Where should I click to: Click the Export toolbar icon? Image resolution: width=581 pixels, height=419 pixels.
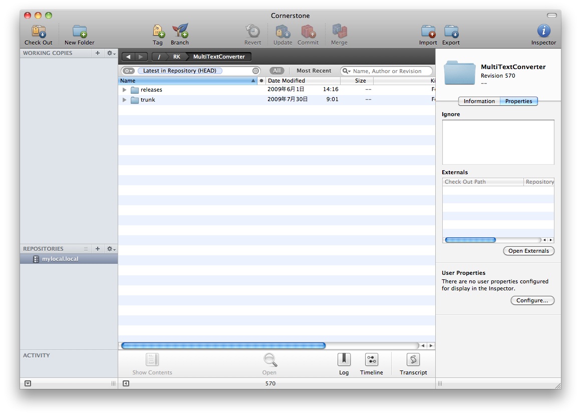[x=451, y=32]
